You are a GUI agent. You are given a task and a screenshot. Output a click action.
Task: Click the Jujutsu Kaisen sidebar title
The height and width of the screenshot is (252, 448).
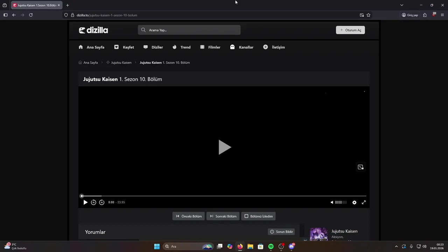[344, 231]
